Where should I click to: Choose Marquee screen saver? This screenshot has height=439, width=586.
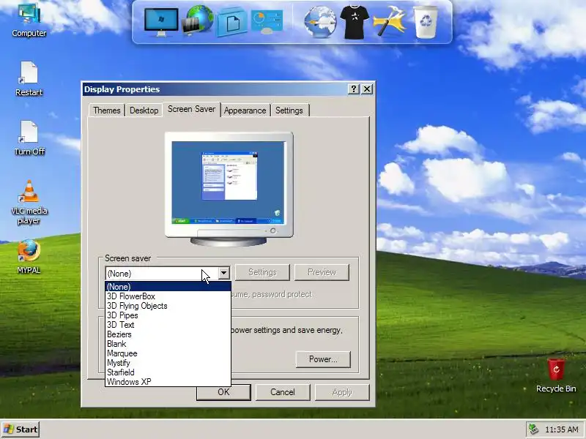(168, 353)
